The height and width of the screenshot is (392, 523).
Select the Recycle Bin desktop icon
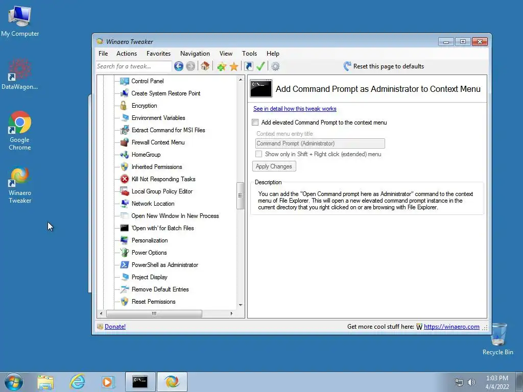pos(497,339)
